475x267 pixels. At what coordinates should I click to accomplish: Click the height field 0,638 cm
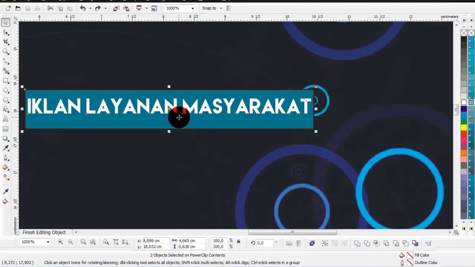[x=192, y=247]
